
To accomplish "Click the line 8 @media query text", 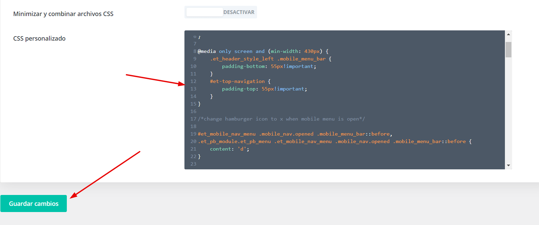I will (x=263, y=51).
